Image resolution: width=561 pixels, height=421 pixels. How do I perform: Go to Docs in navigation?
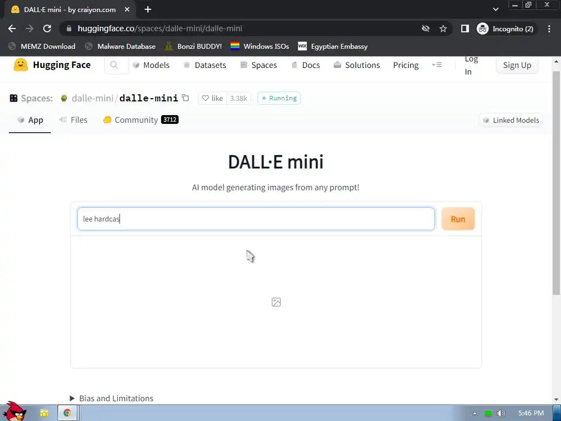[306, 65]
